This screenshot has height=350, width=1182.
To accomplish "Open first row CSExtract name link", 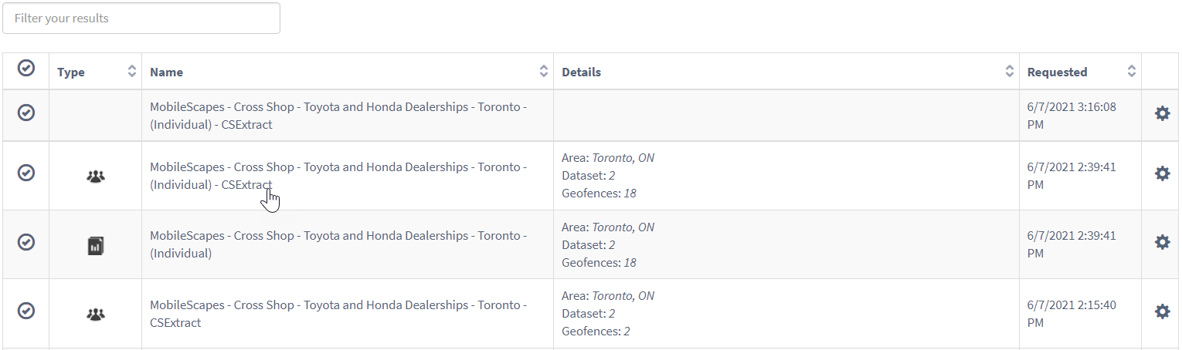I will (x=338, y=116).
